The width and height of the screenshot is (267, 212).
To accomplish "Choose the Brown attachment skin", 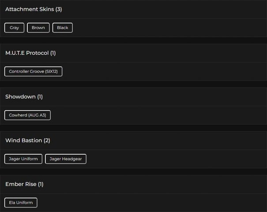I will (38, 28).
